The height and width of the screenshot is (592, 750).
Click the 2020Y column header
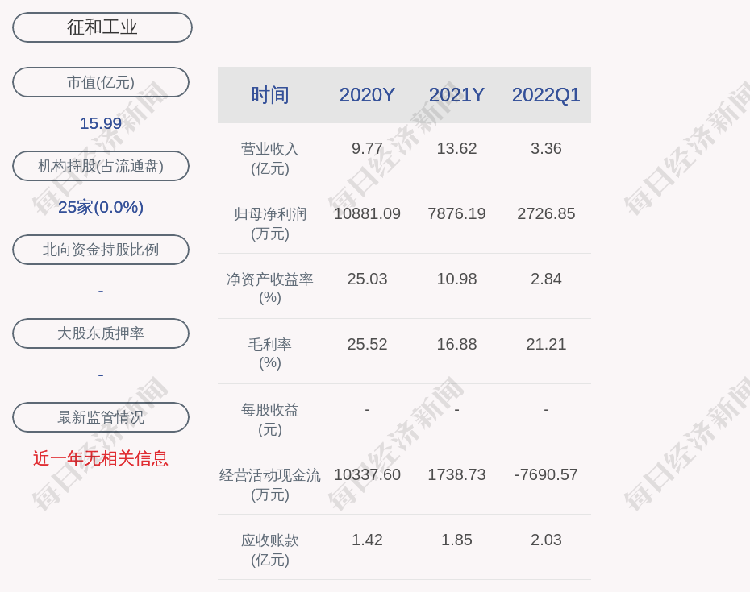(x=367, y=95)
